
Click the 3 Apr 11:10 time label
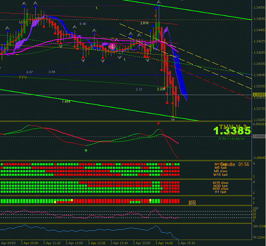(x=52, y=243)
